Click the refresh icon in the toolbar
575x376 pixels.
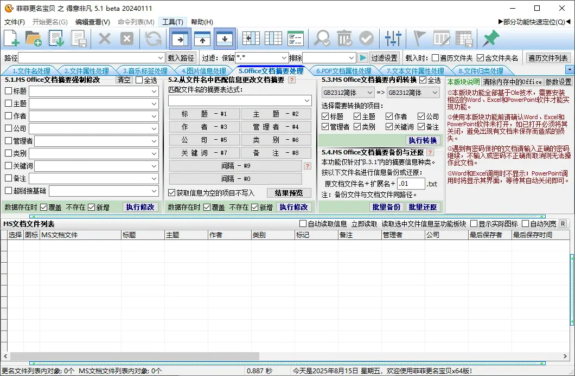point(152,38)
